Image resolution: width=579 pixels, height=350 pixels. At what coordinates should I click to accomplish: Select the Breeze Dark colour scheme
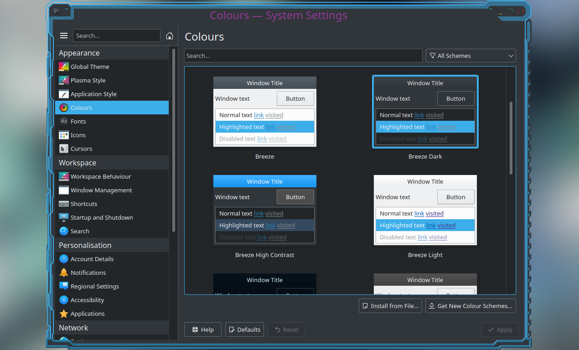point(425,112)
